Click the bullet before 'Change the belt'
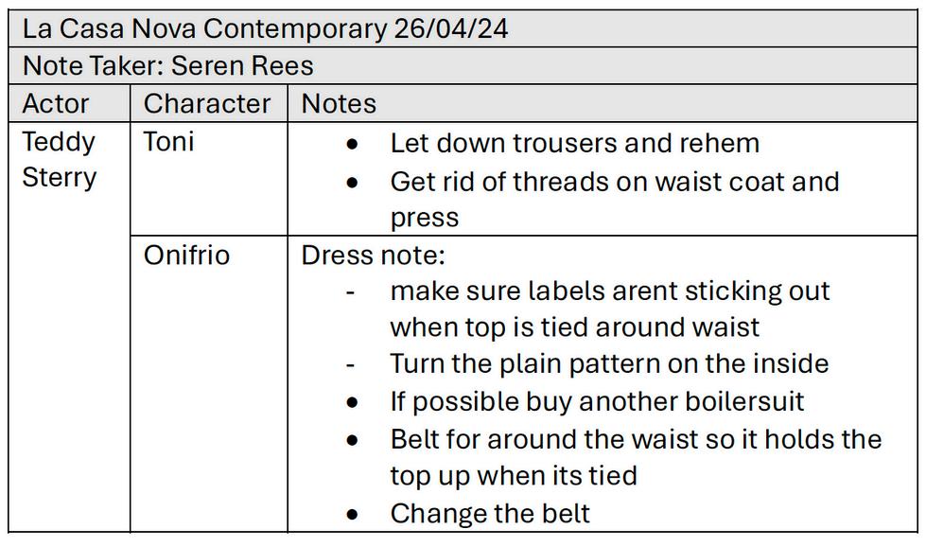926x547 pixels. (x=353, y=515)
